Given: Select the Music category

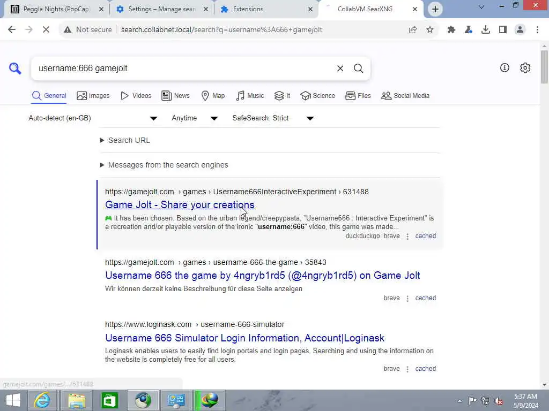Looking at the screenshot, I should click(x=250, y=96).
